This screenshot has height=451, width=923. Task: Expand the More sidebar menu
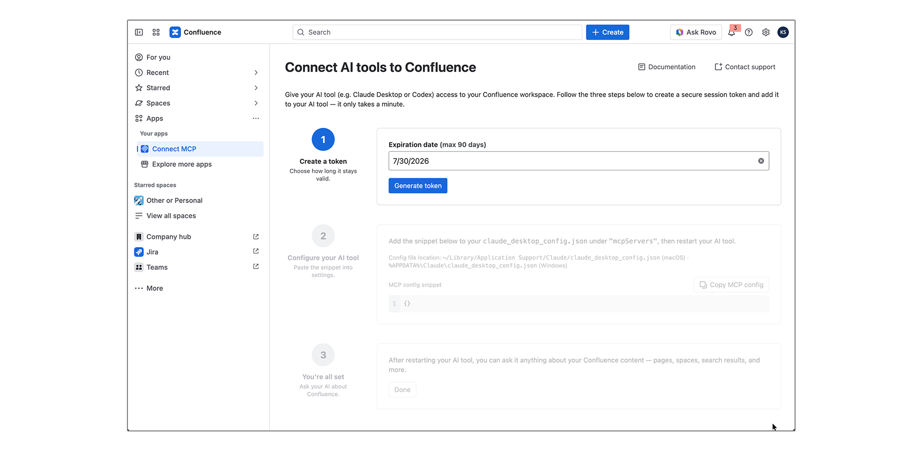tap(149, 288)
